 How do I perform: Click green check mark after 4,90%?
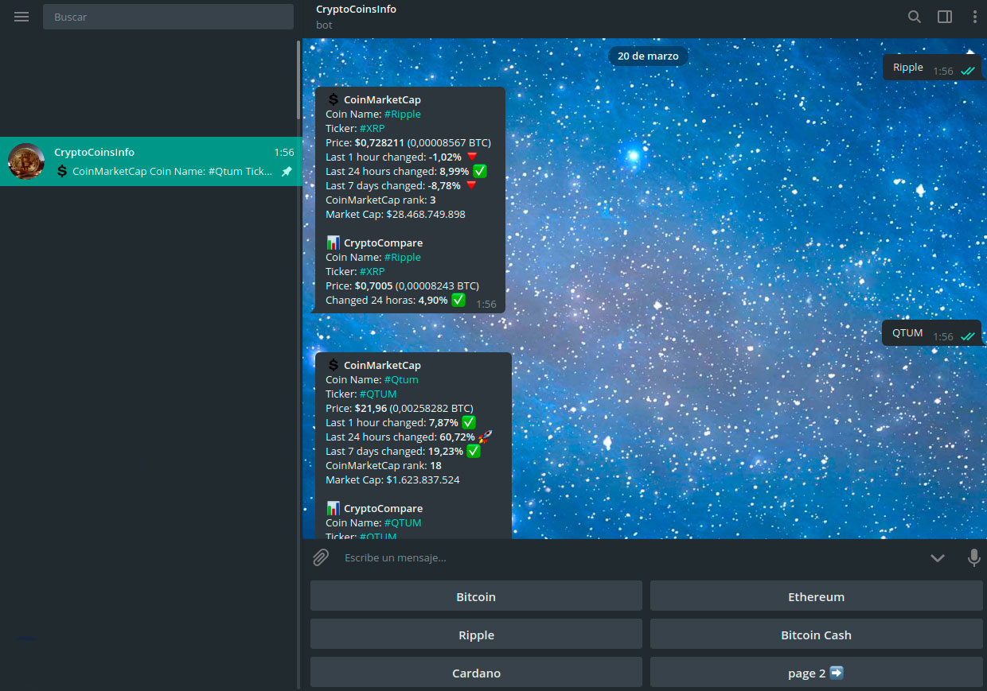coord(458,301)
